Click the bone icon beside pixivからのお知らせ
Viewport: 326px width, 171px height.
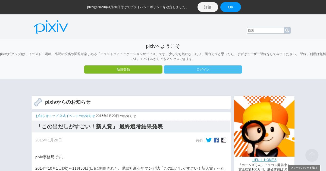(38, 102)
